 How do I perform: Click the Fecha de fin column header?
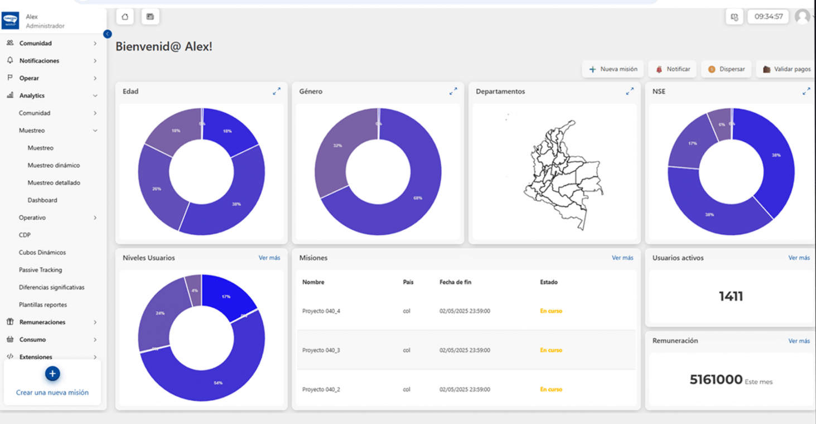[x=455, y=282]
